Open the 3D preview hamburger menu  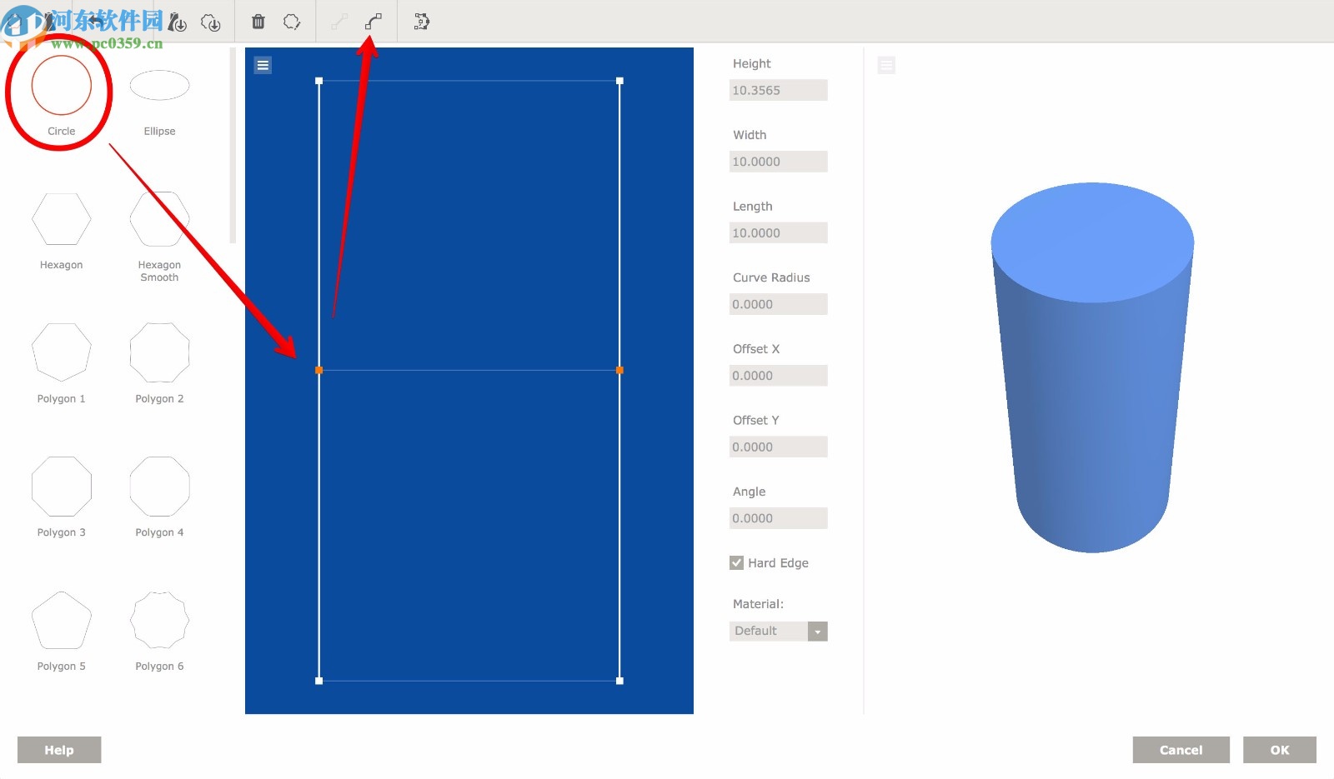(x=886, y=65)
